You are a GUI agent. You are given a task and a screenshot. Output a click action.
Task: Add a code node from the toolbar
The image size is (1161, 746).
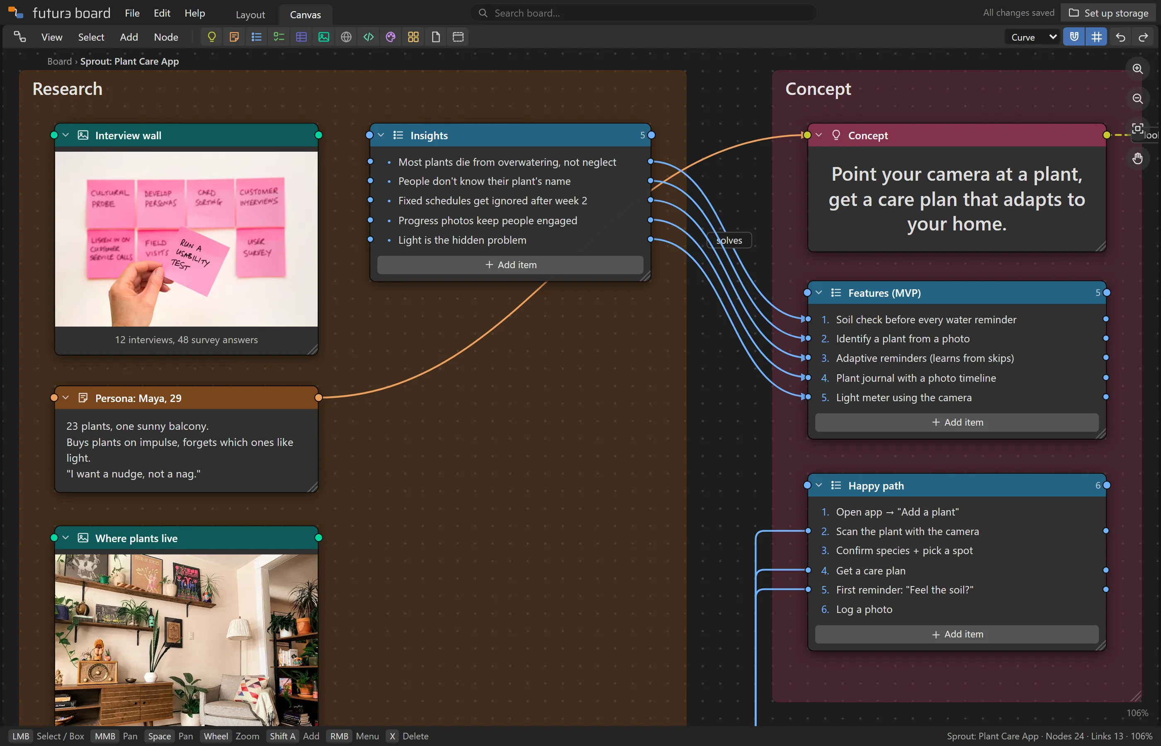[x=368, y=37]
